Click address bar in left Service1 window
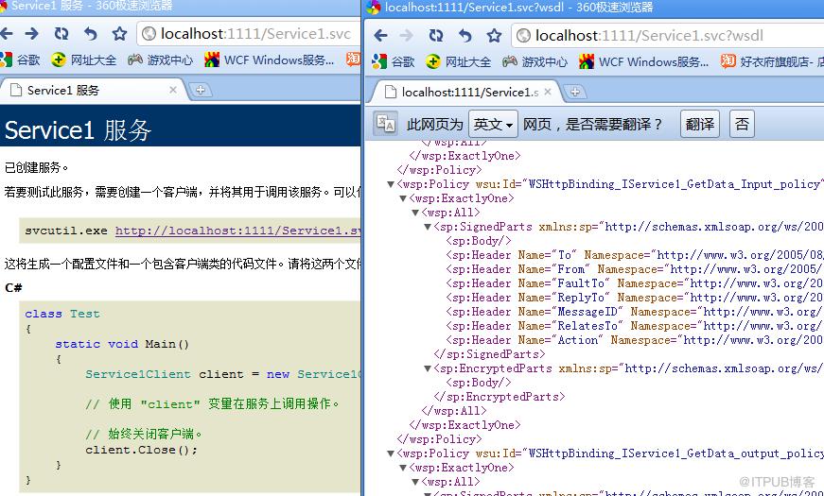This screenshot has height=496, width=824. 249,34
